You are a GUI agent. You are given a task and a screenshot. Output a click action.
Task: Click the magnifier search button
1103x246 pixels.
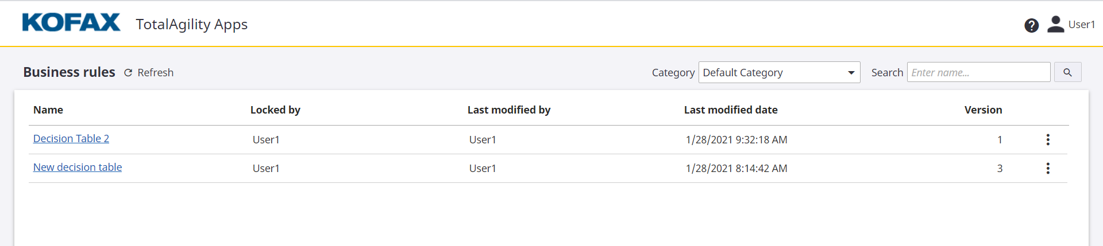[x=1067, y=72]
